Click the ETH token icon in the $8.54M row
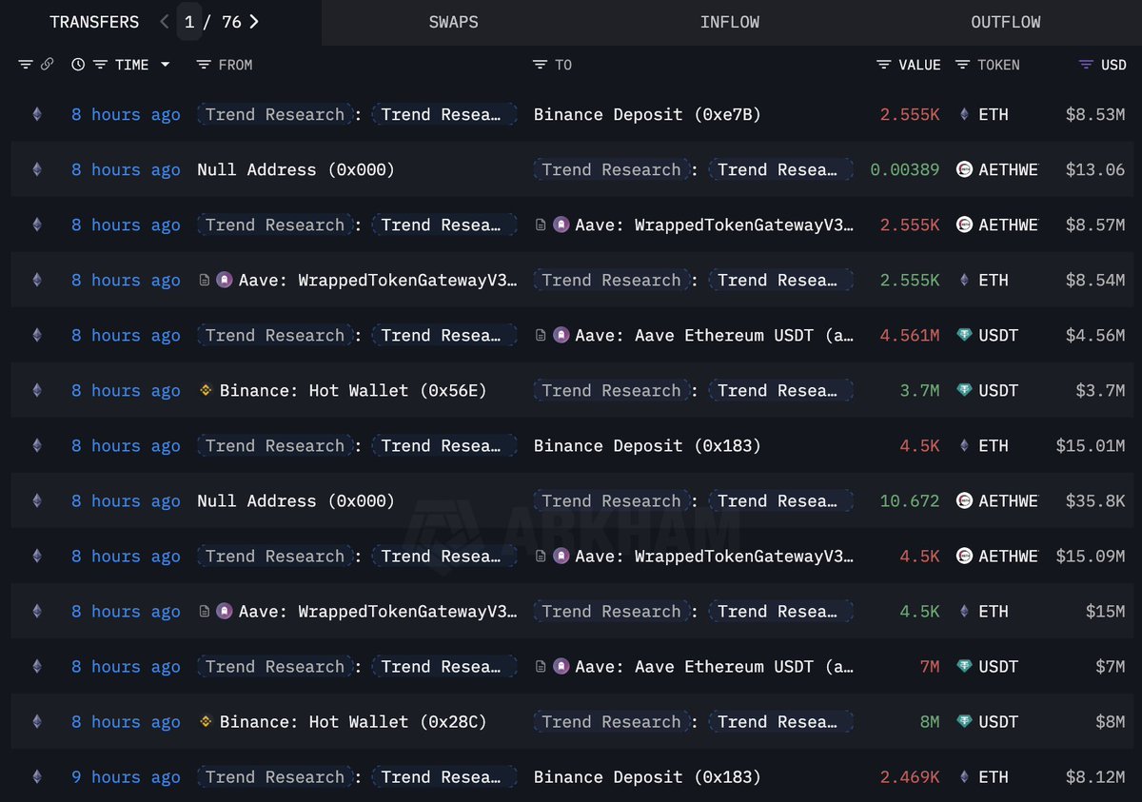1142x802 pixels. coord(963,280)
